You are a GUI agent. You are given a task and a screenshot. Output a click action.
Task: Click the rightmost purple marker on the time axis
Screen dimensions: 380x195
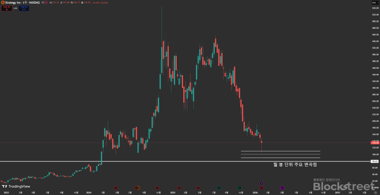click(x=282, y=187)
